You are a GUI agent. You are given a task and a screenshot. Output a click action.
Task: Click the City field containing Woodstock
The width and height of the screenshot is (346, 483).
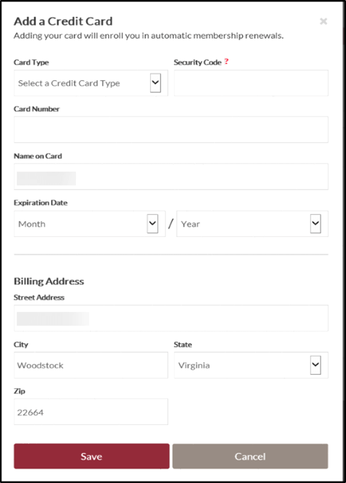(x=91, y=365)
